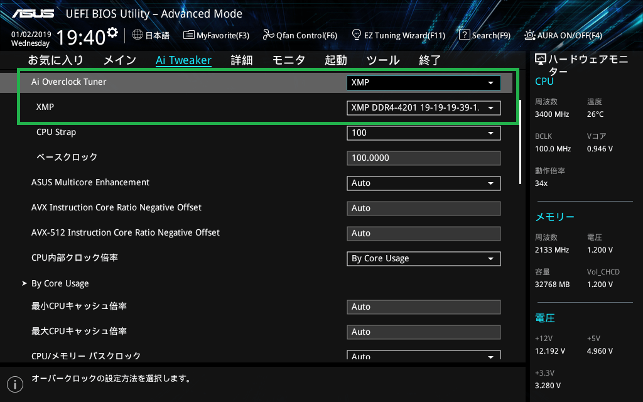
Task: Click the Search question mark icon
Action: 464,35
